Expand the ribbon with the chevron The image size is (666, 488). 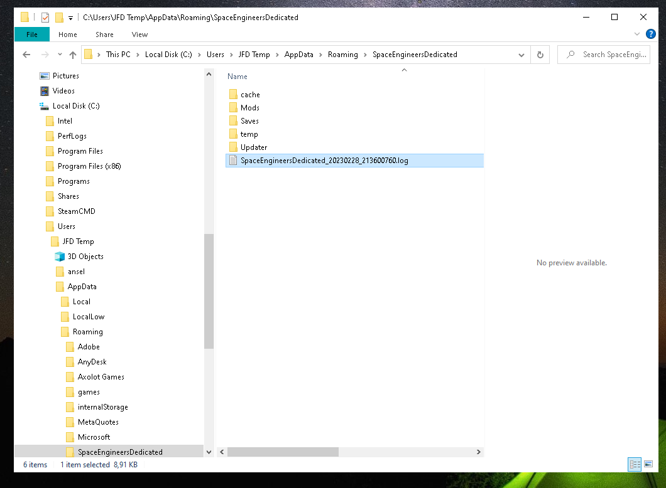637,34
